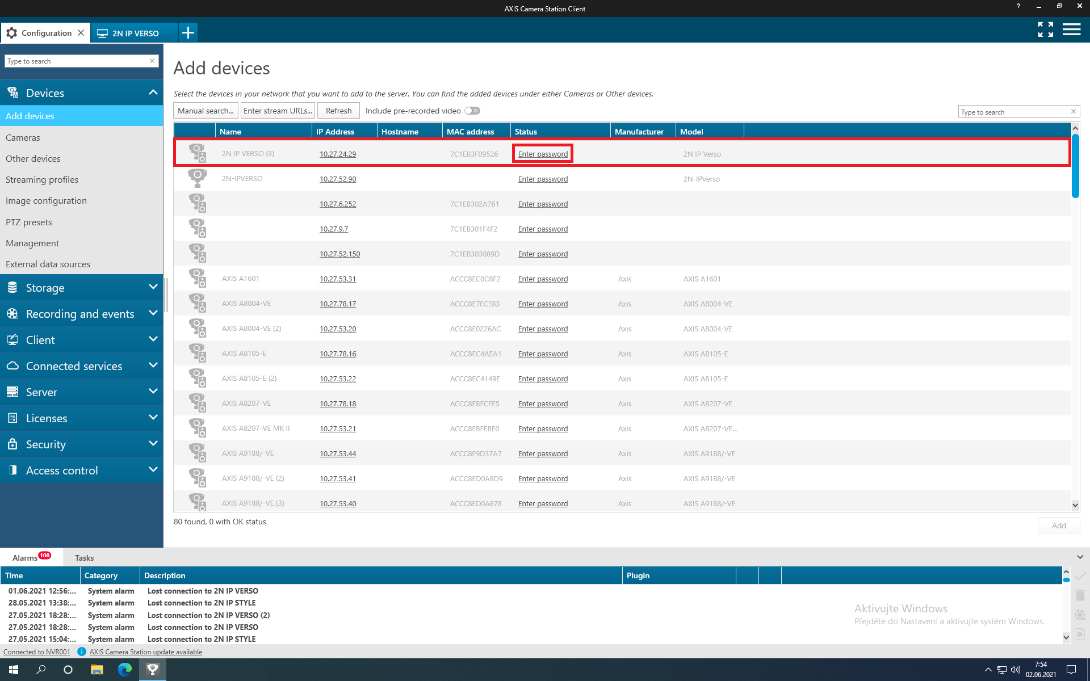Open PTZ presets page

pos(81,222)
